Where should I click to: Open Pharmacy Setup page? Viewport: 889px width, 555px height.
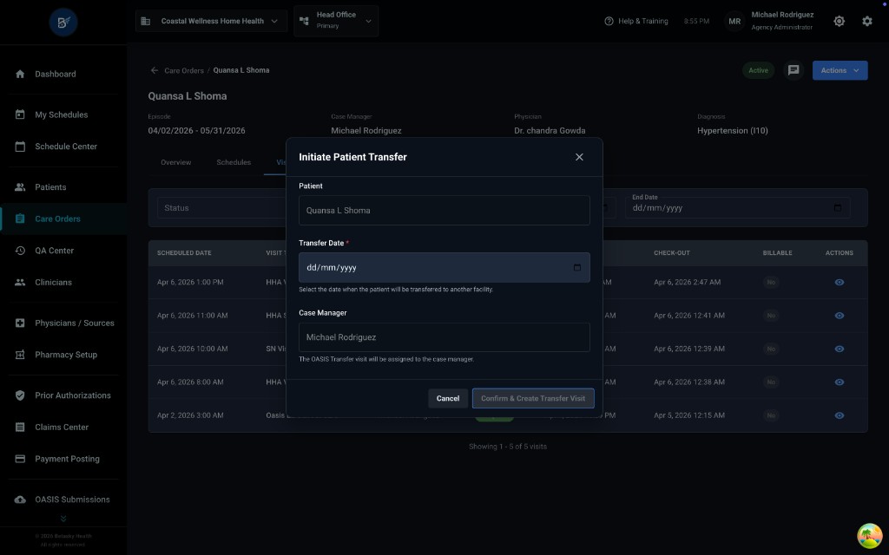tap(63, 355)
